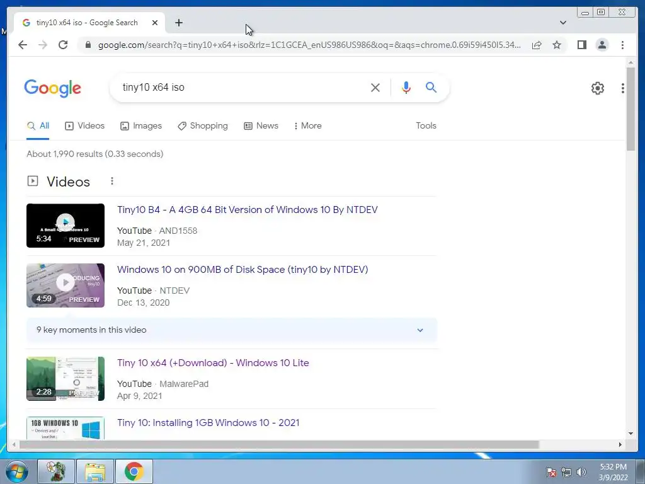Click the About 1,990 results text

point(94,154)
